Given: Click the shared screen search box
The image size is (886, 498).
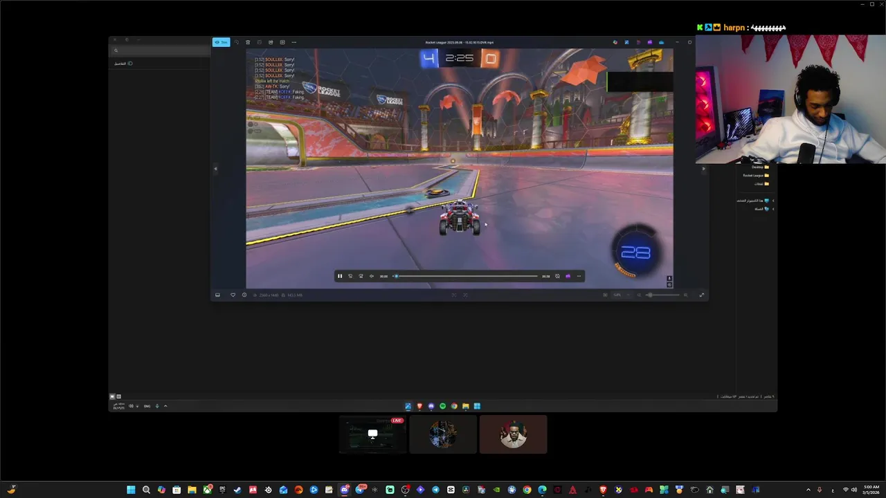Looking at the screenshot, I should 161,50.
